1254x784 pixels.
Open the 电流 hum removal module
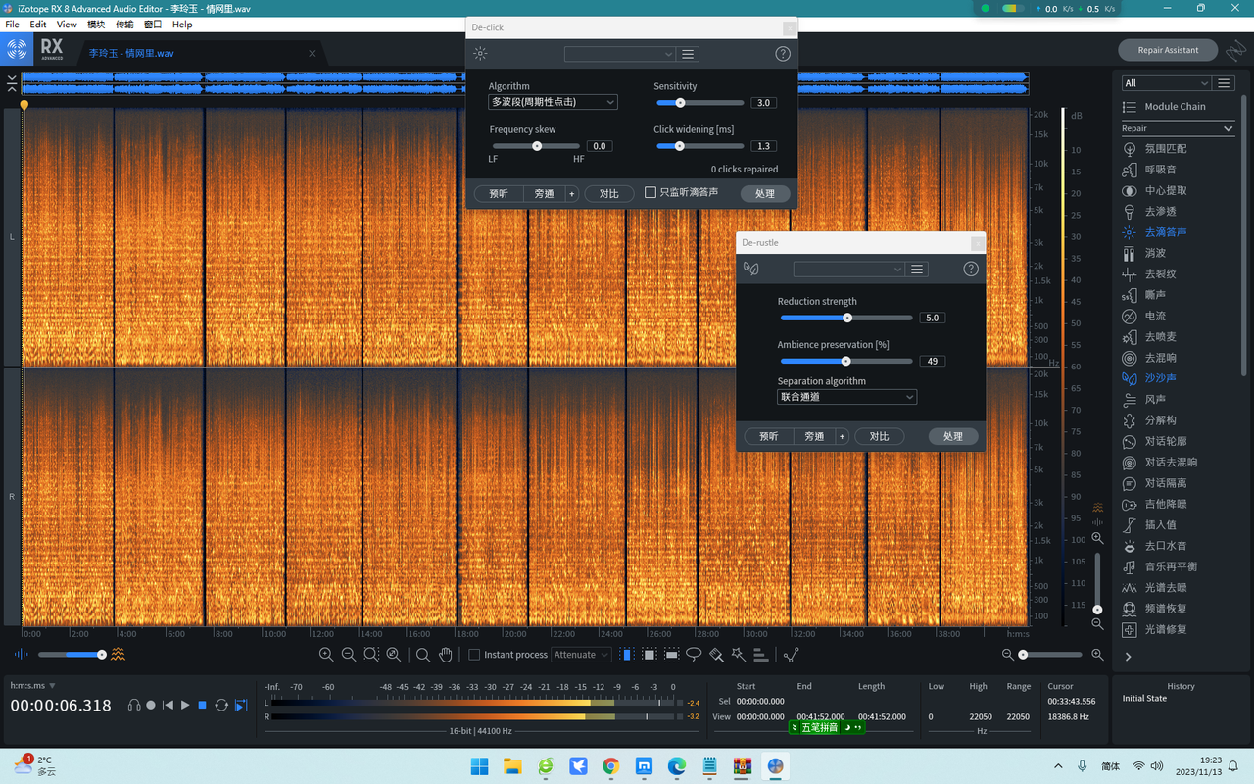pyautogui.click(x=1156, y=316)
